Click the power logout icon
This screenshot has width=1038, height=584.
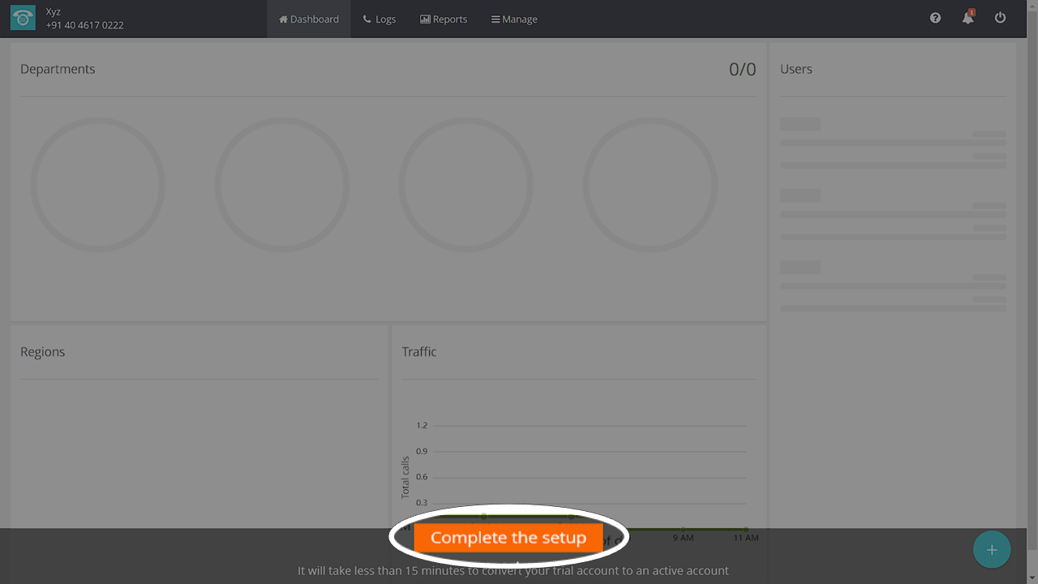1000,18
